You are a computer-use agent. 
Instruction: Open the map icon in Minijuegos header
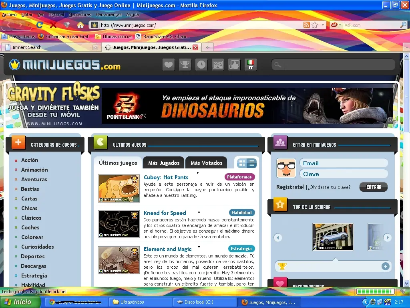pyautogui.click(x=218, y=65)
